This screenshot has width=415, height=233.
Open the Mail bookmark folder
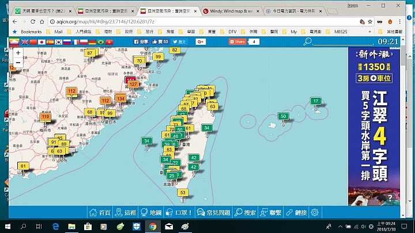[x=55, y=32]
